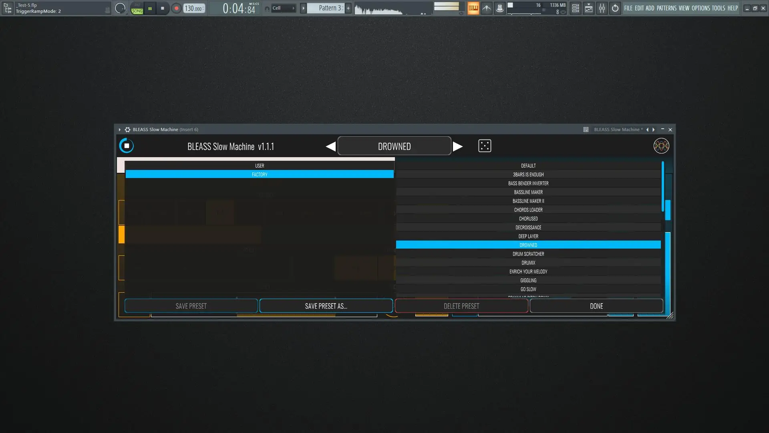Select the next preset arrow
This screenshot has height=433, width=769.
[x=458, y=146]
